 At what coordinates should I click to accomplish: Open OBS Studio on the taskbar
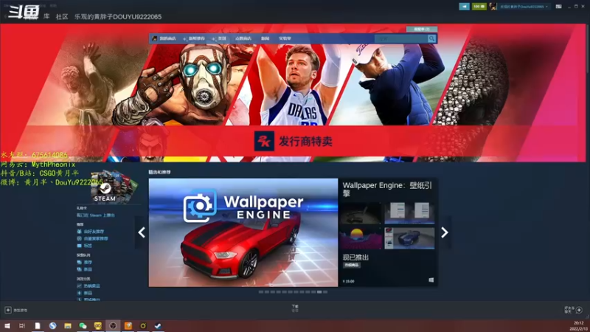tap(113, 325)
